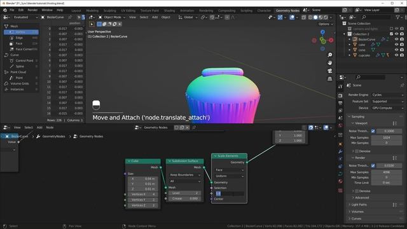Pin the Geometry Nodes node group

pos(193,127)
